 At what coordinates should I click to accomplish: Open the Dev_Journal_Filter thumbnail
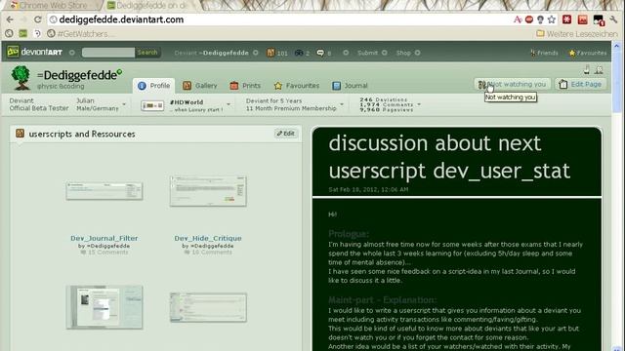coord(104,191)
